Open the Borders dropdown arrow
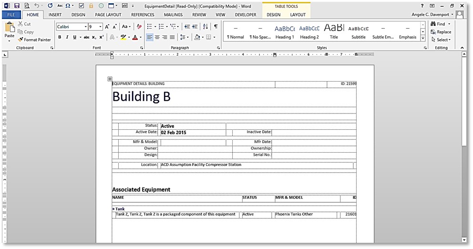The height and width of the screenshot is (249, 473). [215, 37]
